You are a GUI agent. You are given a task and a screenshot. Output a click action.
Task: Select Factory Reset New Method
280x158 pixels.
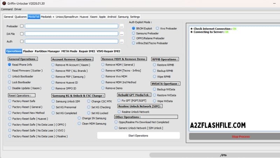27,113
